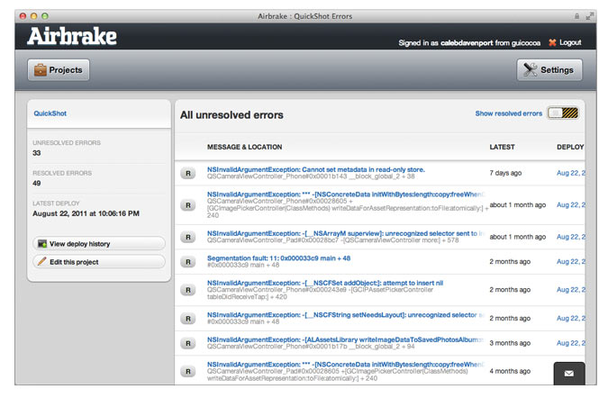Click the lock icon in the title bar
This screenshot has height=407, width=608.
pos(576,16)
